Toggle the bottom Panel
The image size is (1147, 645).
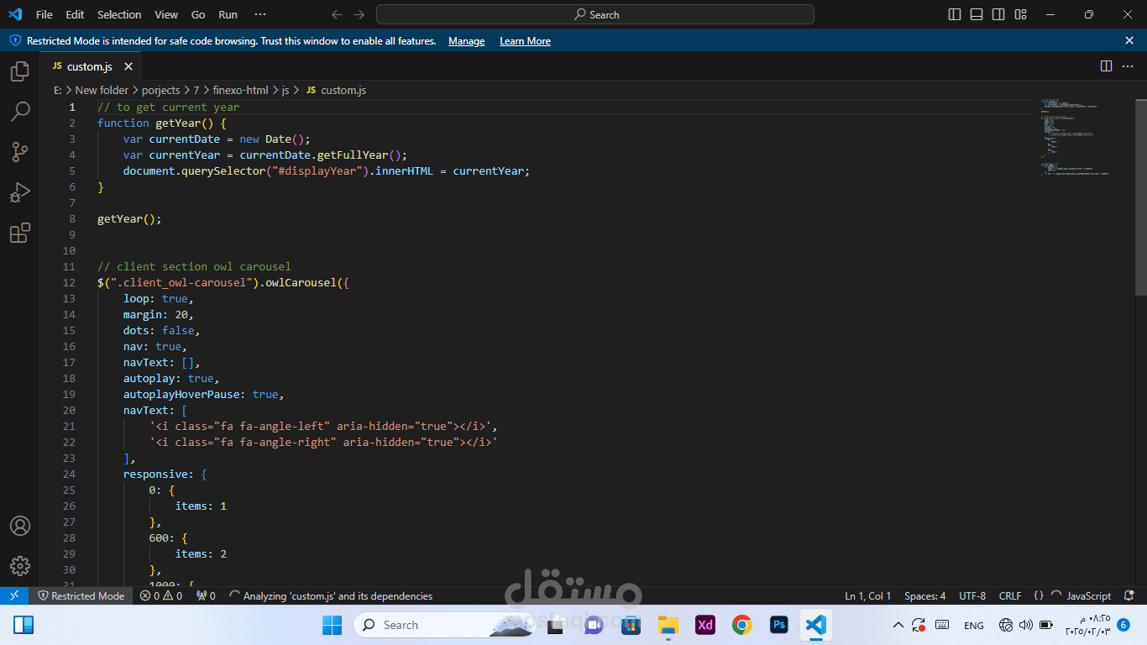click(977, 14)
